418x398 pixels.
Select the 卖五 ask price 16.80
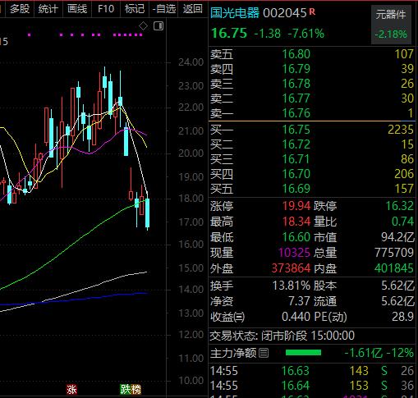[x=296, y=54]
